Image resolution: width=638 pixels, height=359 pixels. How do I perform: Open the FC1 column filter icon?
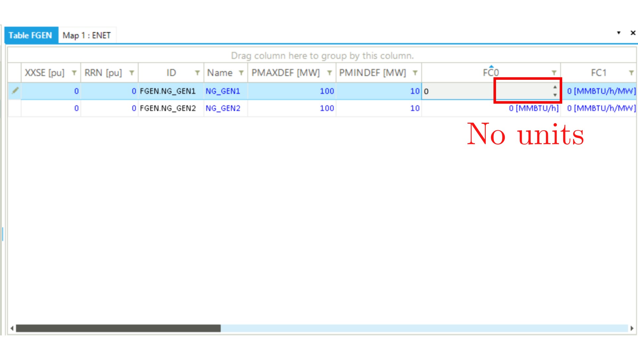631,73
